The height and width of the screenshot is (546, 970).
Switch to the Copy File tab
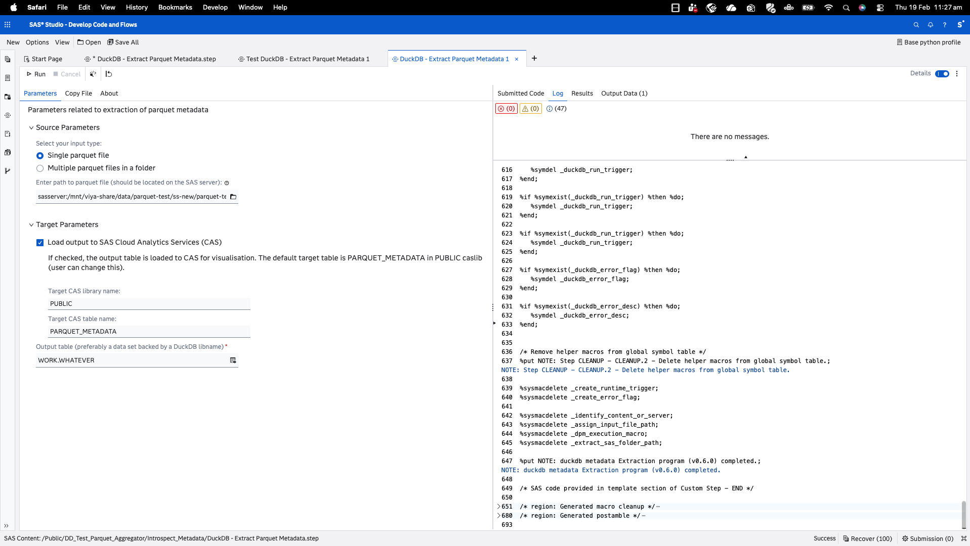pos(78,94)
